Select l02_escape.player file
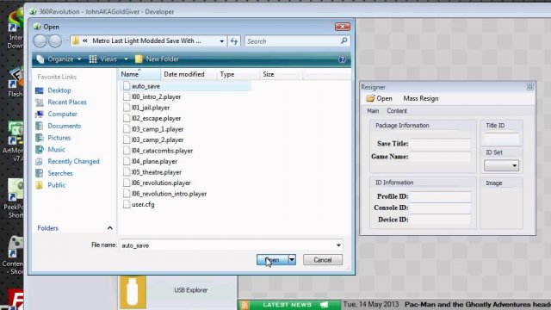 pos(156,119)
